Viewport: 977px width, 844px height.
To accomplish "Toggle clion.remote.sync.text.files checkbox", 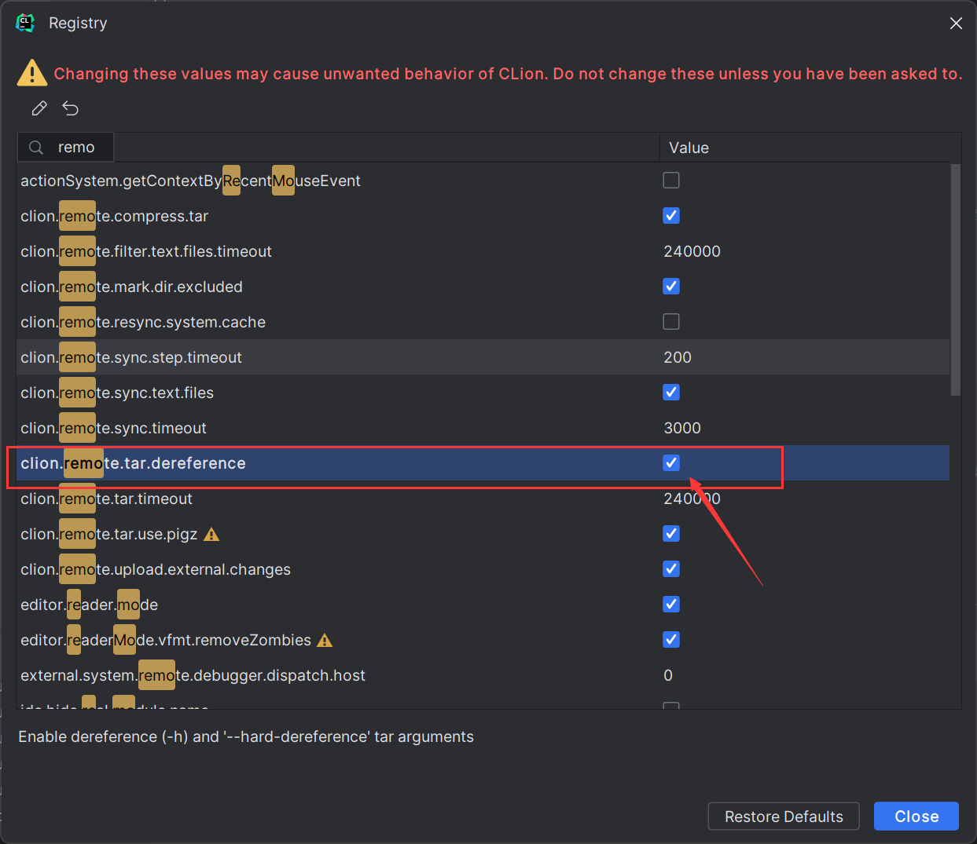I will [671, 393].
